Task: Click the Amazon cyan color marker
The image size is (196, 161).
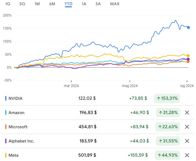Action: (6, 113)
